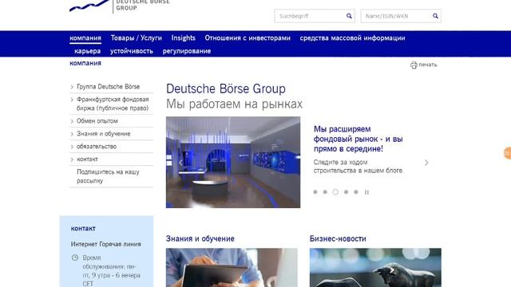This screenshot has height=287, width=511.
Task: Open контакт sidebar link
Action: (87, 159)
